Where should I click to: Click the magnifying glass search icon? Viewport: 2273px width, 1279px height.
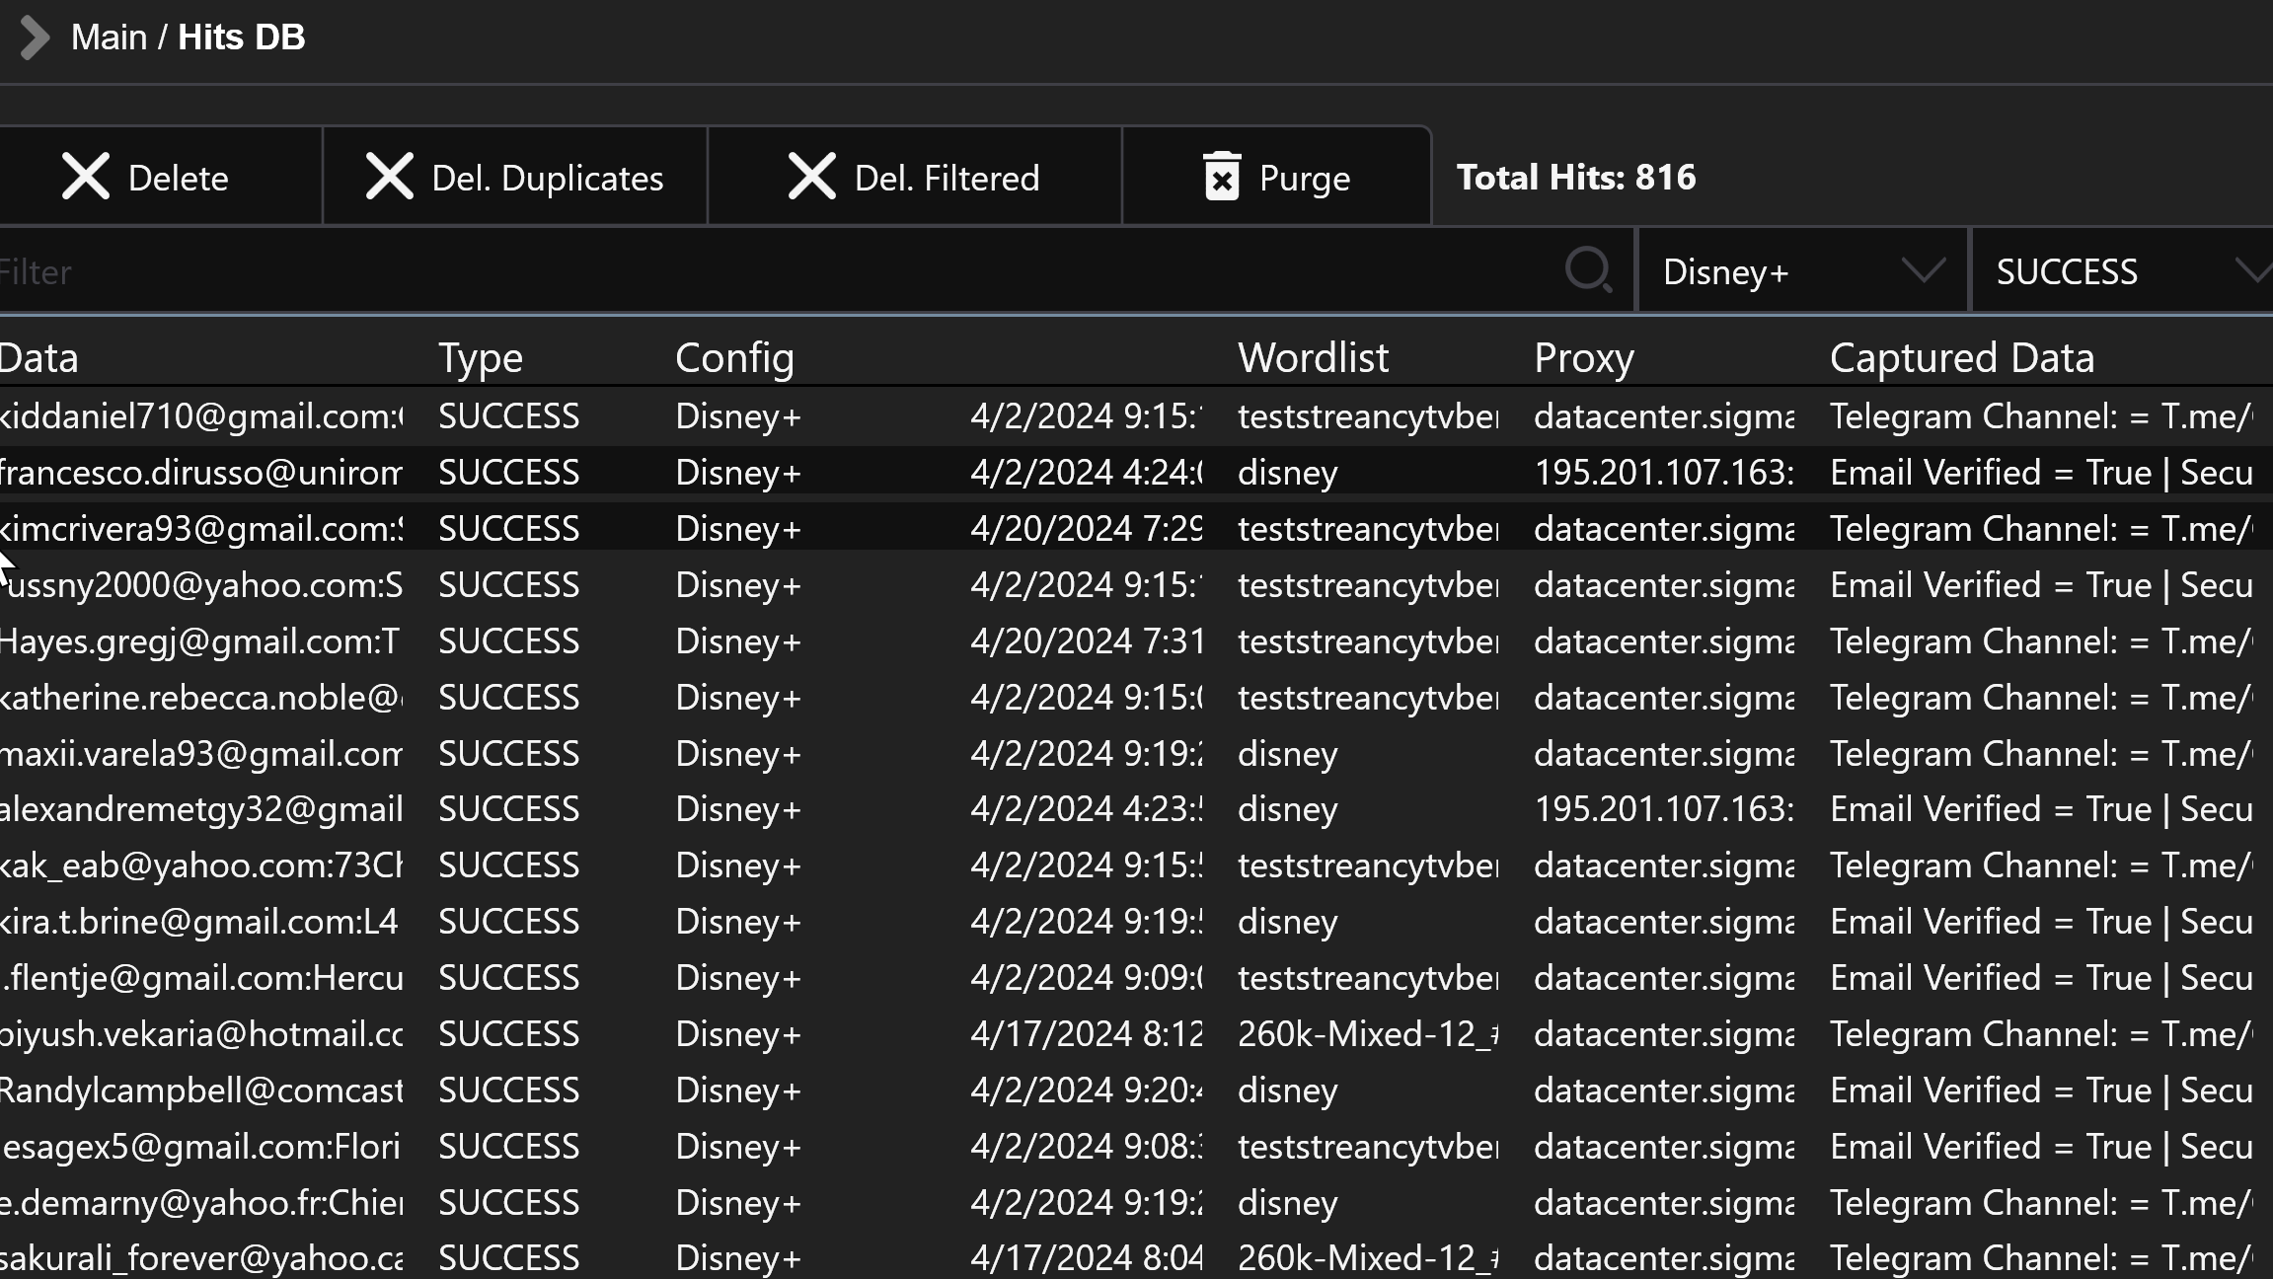coord(1588,270)
